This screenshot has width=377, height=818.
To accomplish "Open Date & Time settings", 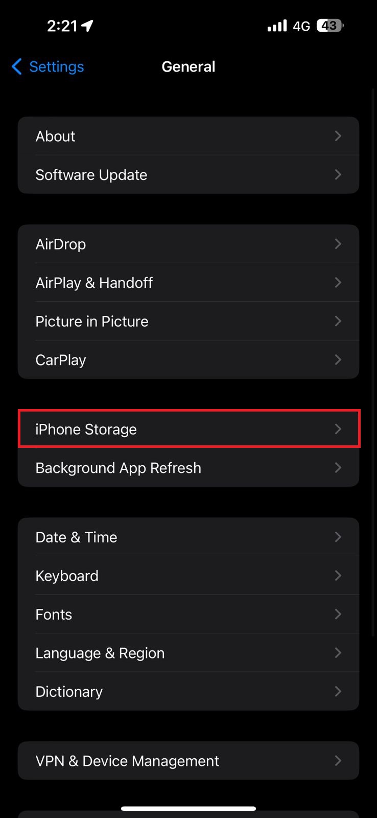I will click(188, 537).
